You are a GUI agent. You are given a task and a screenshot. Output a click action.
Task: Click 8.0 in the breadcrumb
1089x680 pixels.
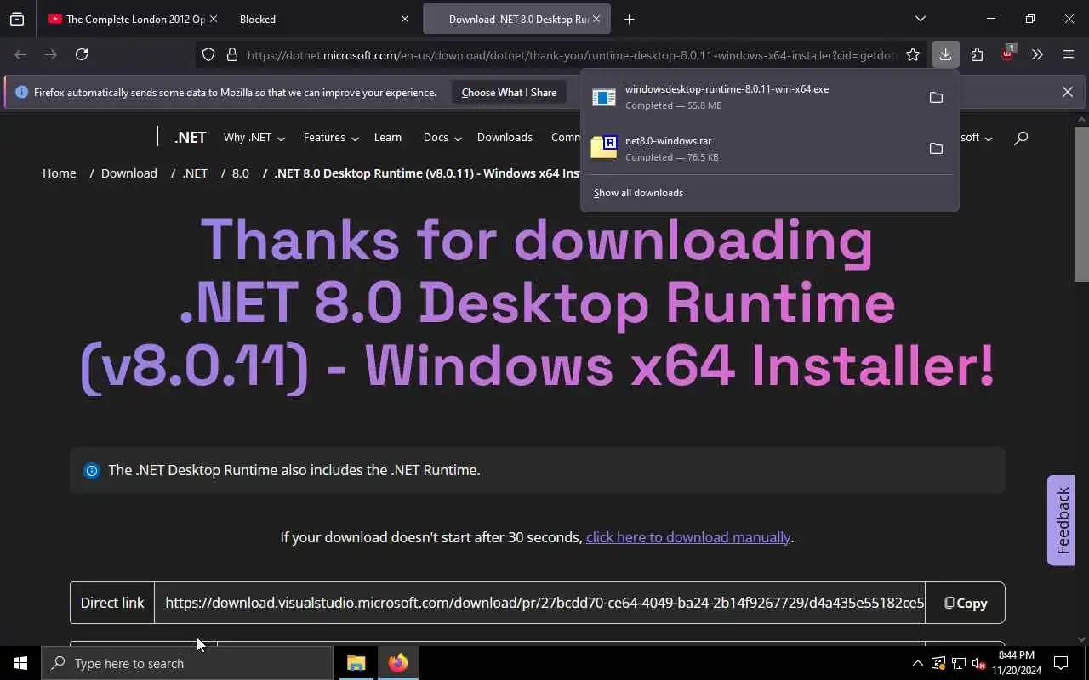pyautogui.click(x=241, y=173)
